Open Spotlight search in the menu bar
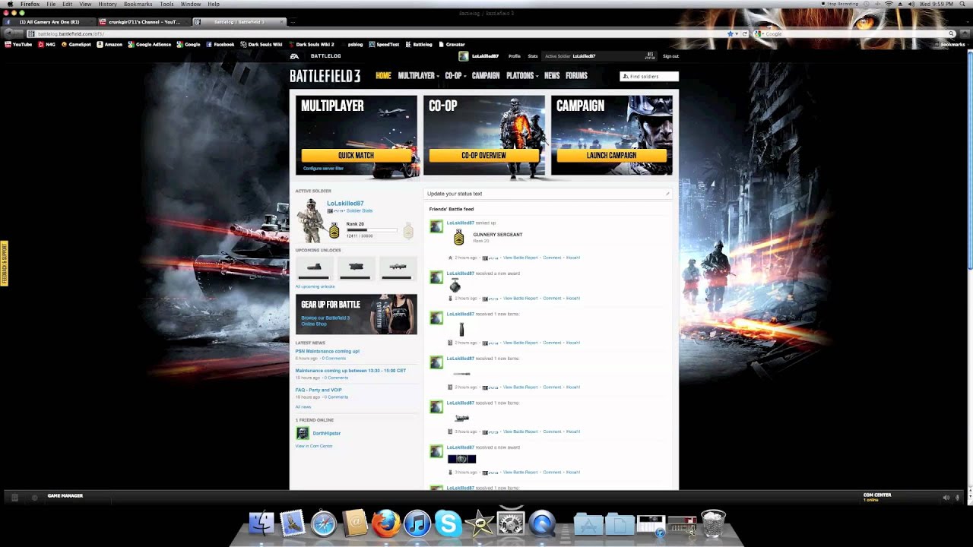Image resolution: width=973 pixels, height=547 pixels. 964,4
